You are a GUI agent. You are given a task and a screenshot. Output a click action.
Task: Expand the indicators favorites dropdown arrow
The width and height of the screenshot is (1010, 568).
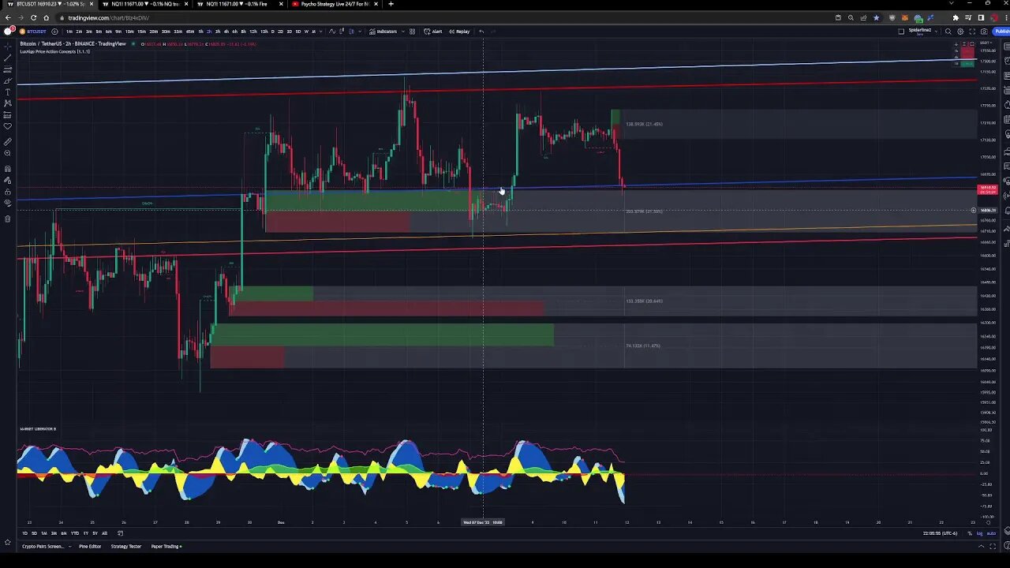[402, 32]
